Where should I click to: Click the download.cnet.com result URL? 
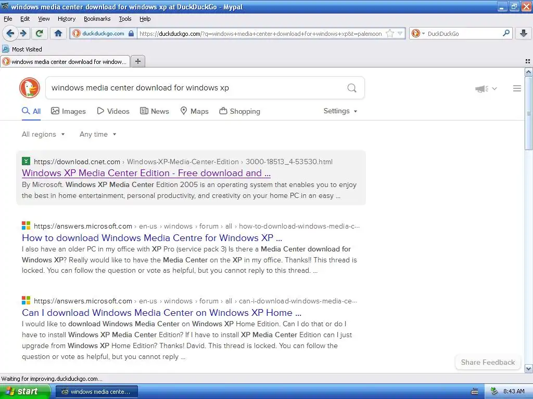[183, 162]
